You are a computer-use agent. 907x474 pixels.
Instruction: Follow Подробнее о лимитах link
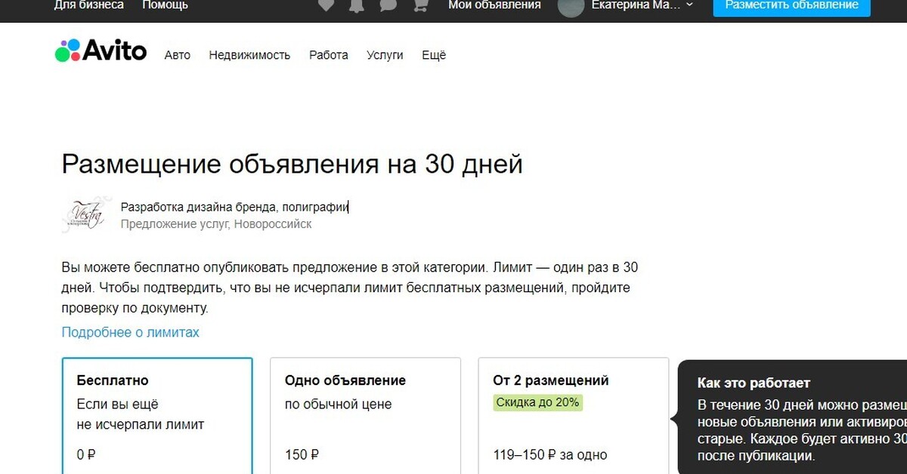[130, 332]
